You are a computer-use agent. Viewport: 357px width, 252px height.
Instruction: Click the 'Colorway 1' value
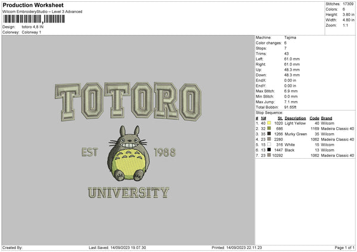click(32, 32)
